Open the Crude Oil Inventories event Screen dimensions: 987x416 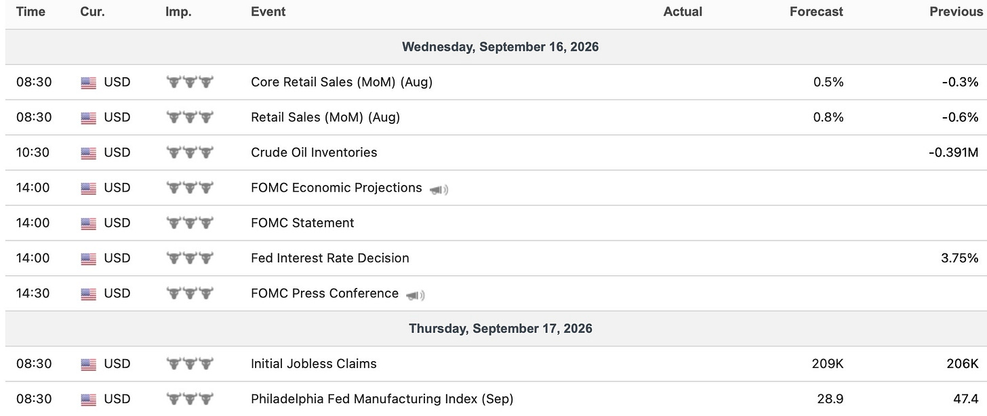[x=314, y=152]
